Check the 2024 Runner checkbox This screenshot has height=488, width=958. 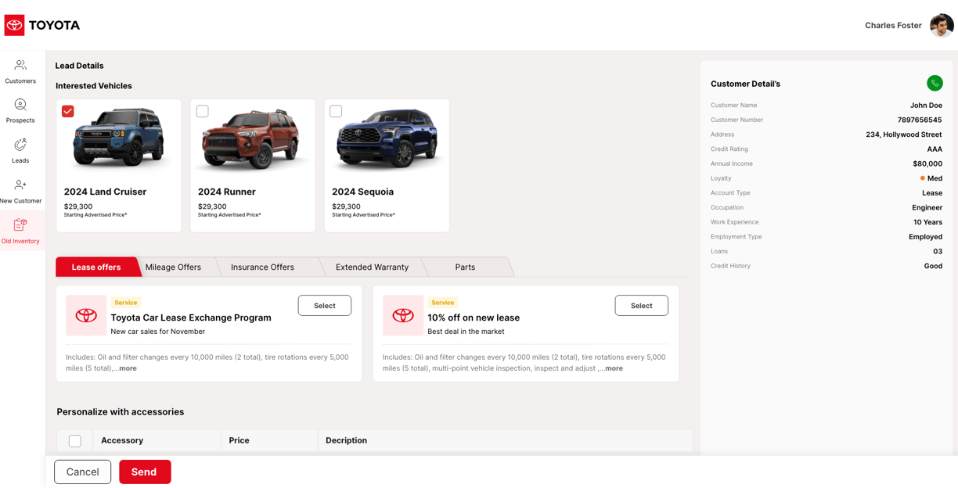[x=202, y=111]
